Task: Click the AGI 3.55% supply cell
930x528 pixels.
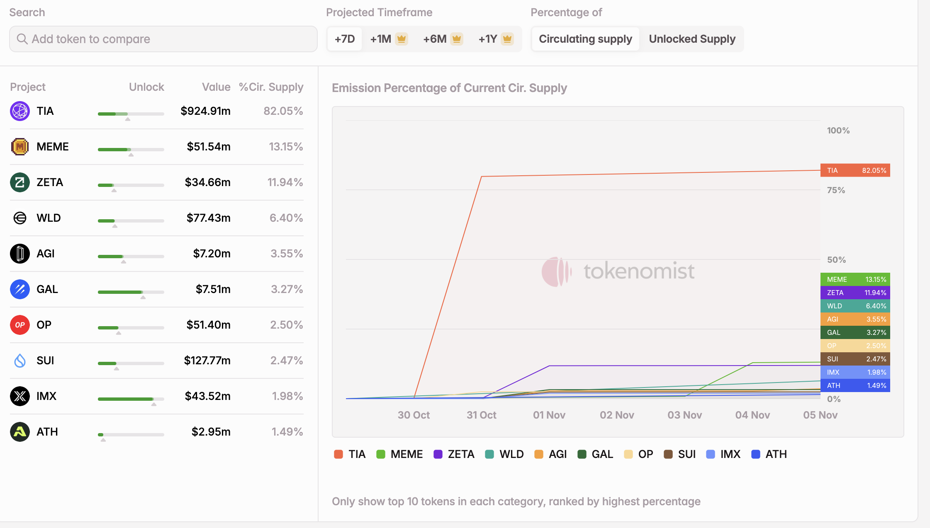Action: coord(287,254)
